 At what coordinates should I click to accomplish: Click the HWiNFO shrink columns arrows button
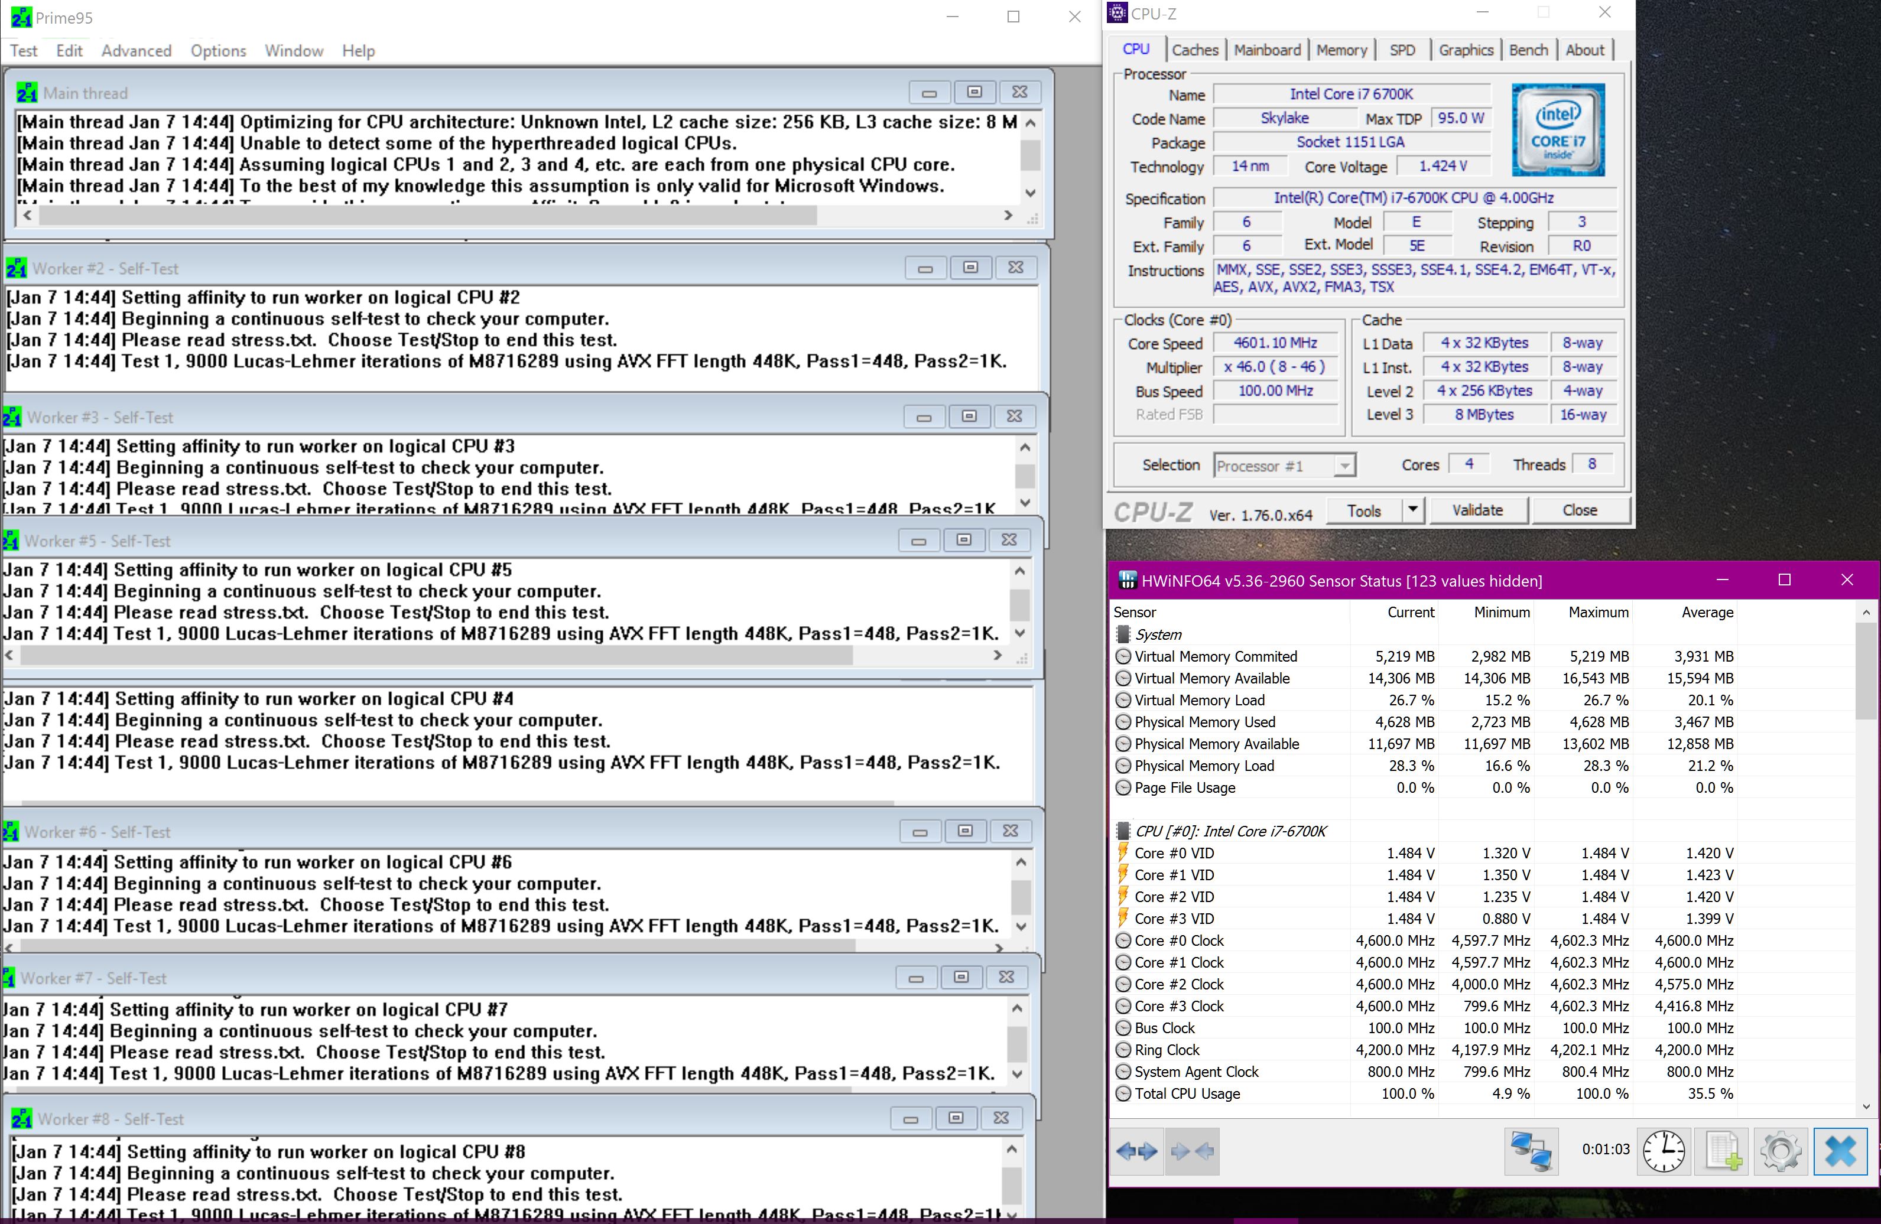coord(1192,1151)
